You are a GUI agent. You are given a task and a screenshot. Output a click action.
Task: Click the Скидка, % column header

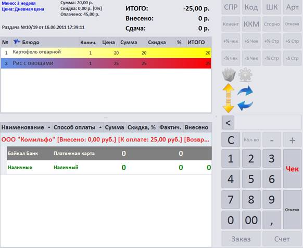[142, 127]
